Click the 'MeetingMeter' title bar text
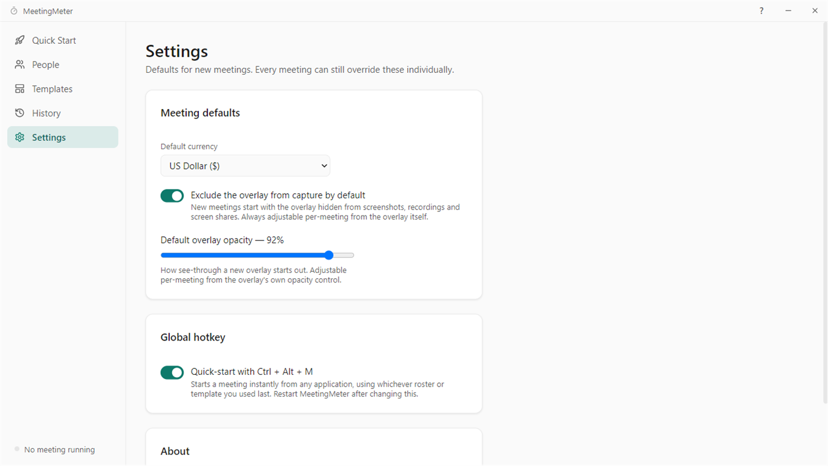 [x=48, y=11]
